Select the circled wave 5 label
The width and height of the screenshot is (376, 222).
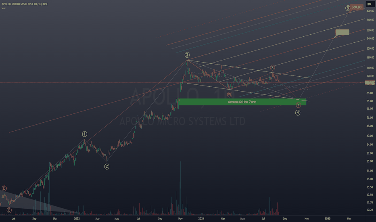click(x=347, y=8)
